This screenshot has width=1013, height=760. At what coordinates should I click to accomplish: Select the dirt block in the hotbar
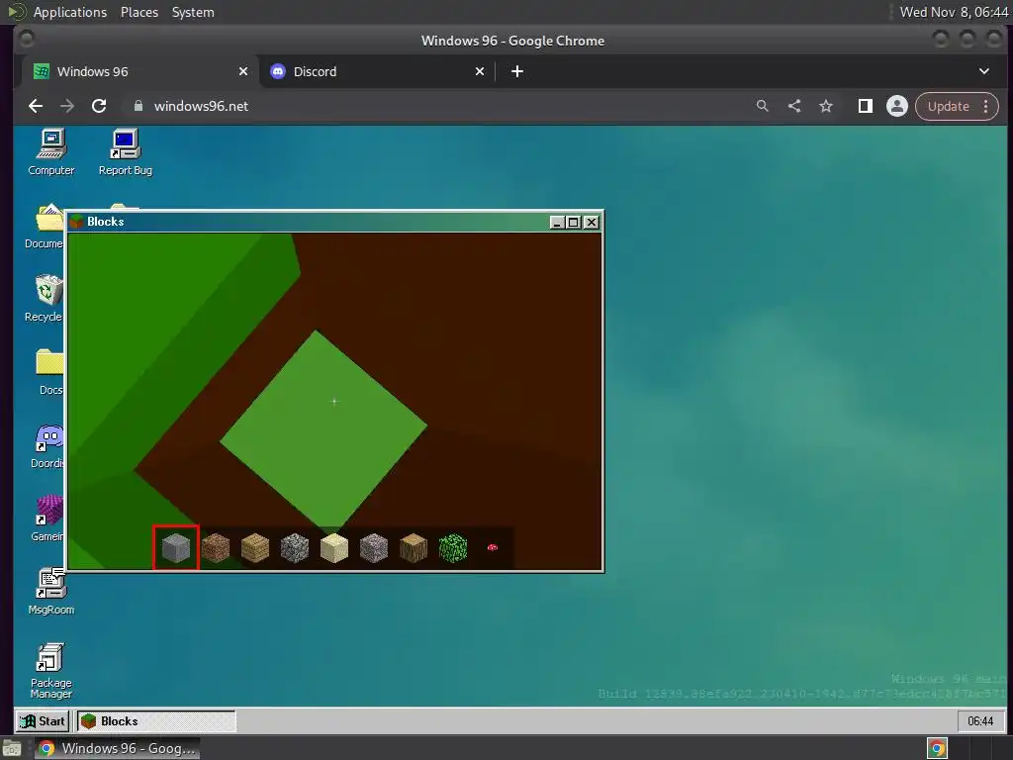(216, 548)
